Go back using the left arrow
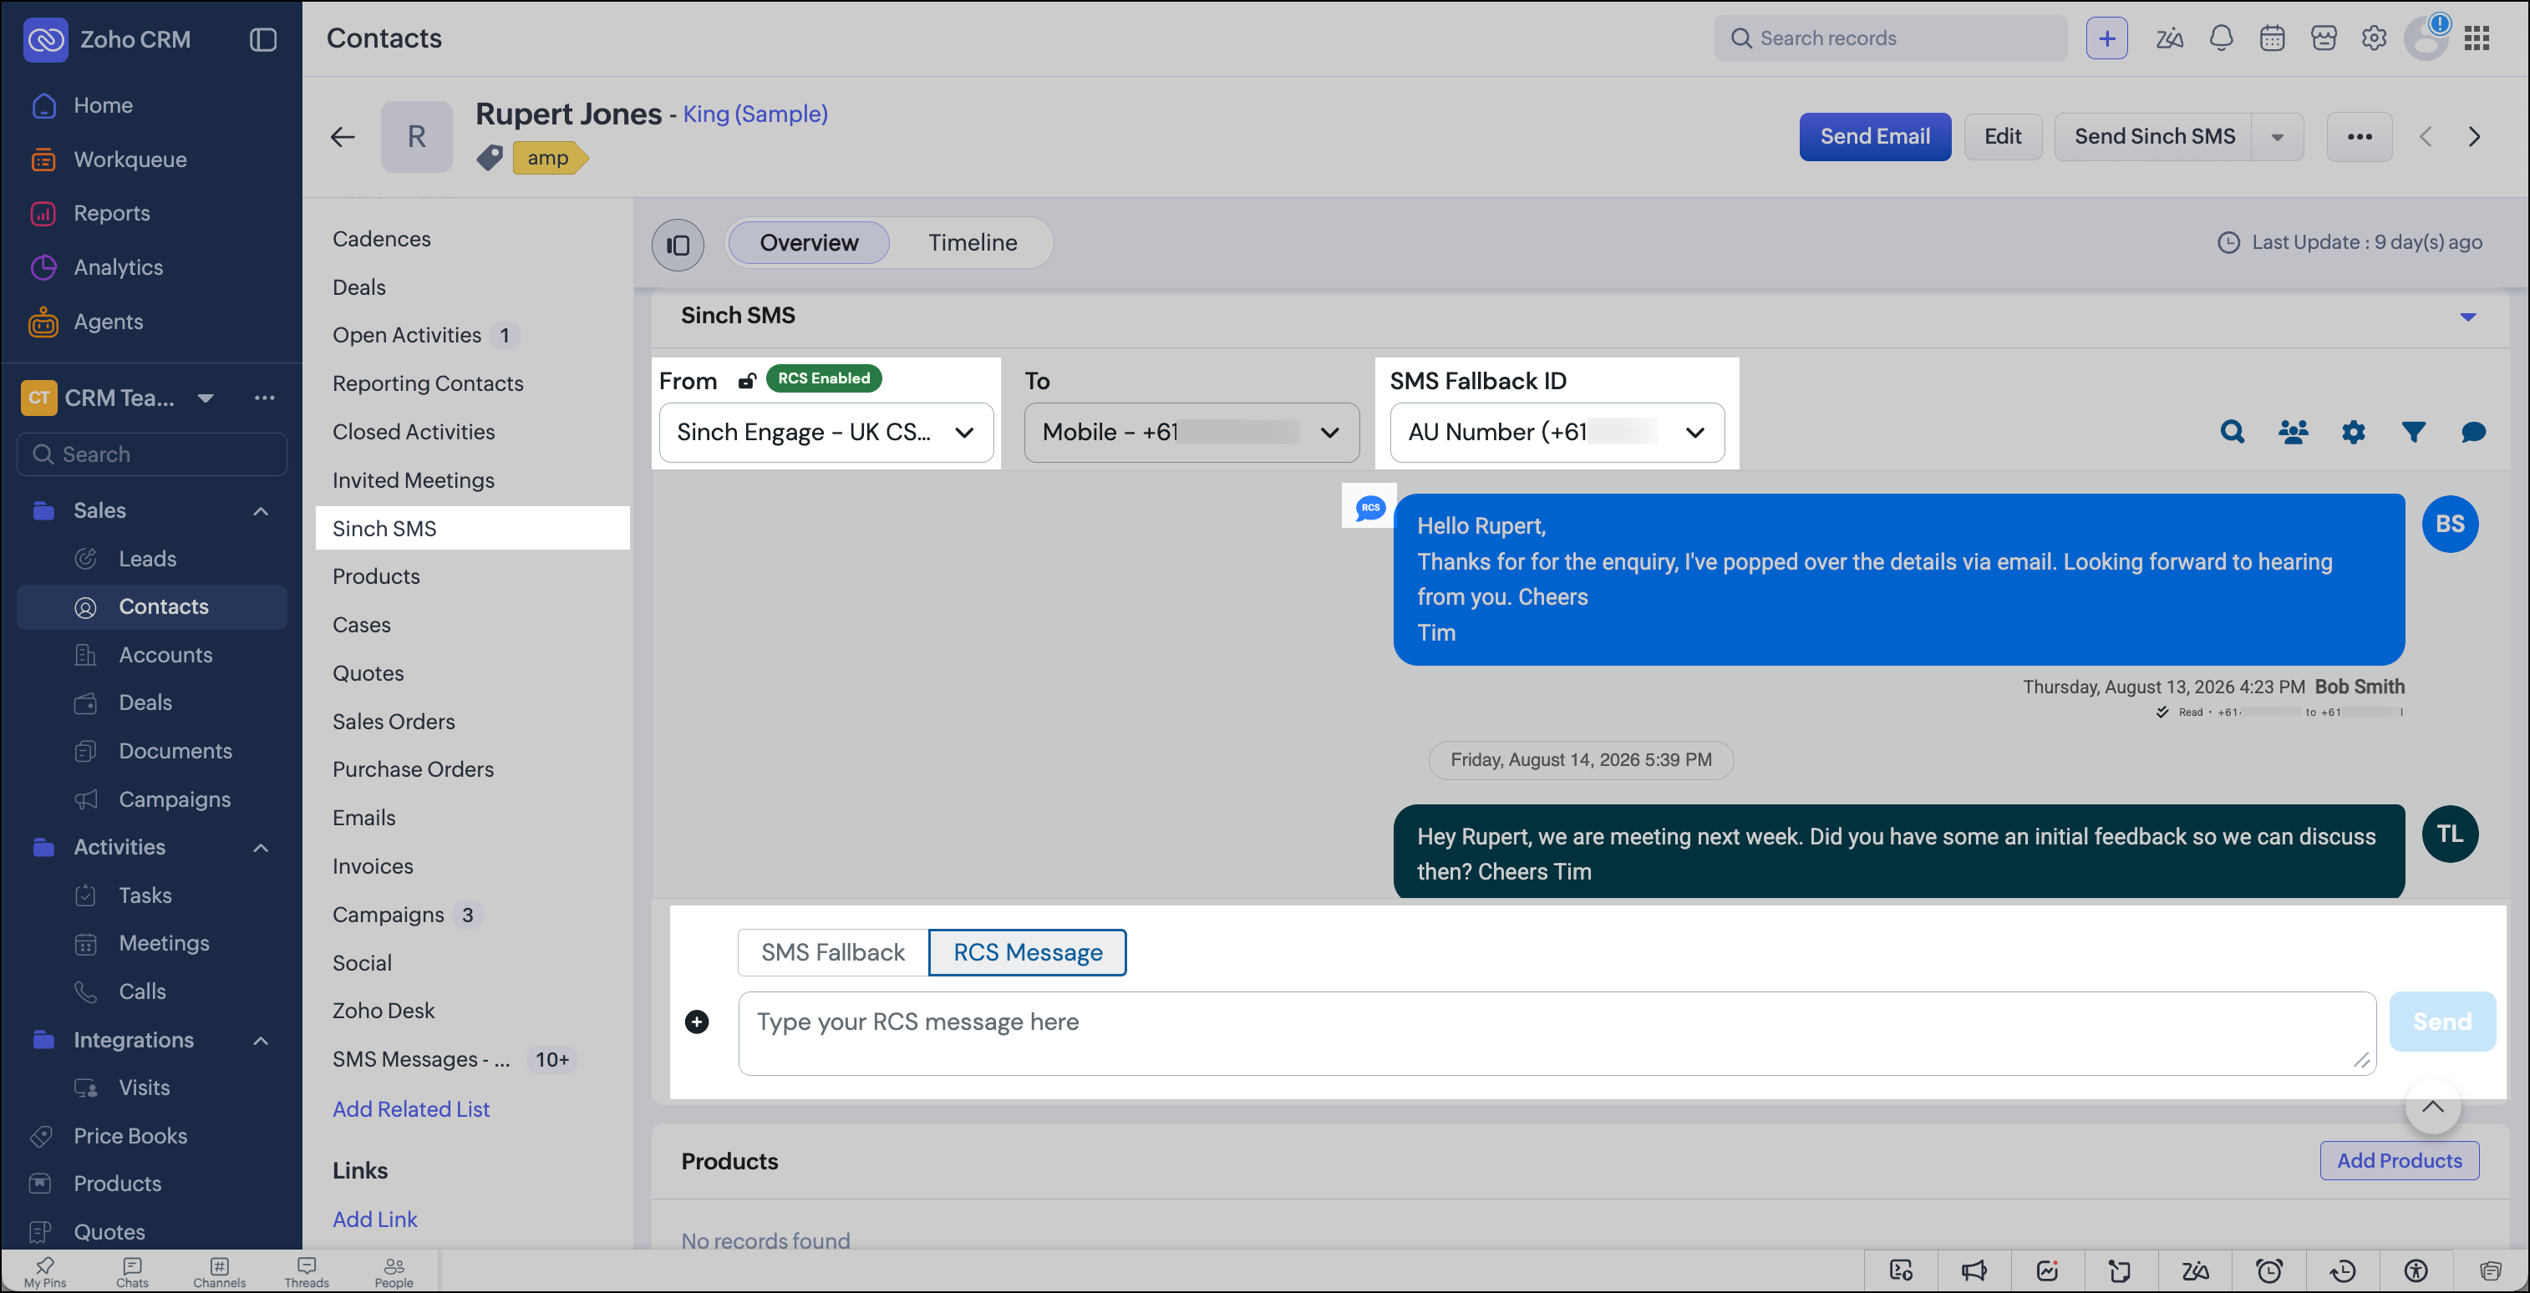 [343, 136]
